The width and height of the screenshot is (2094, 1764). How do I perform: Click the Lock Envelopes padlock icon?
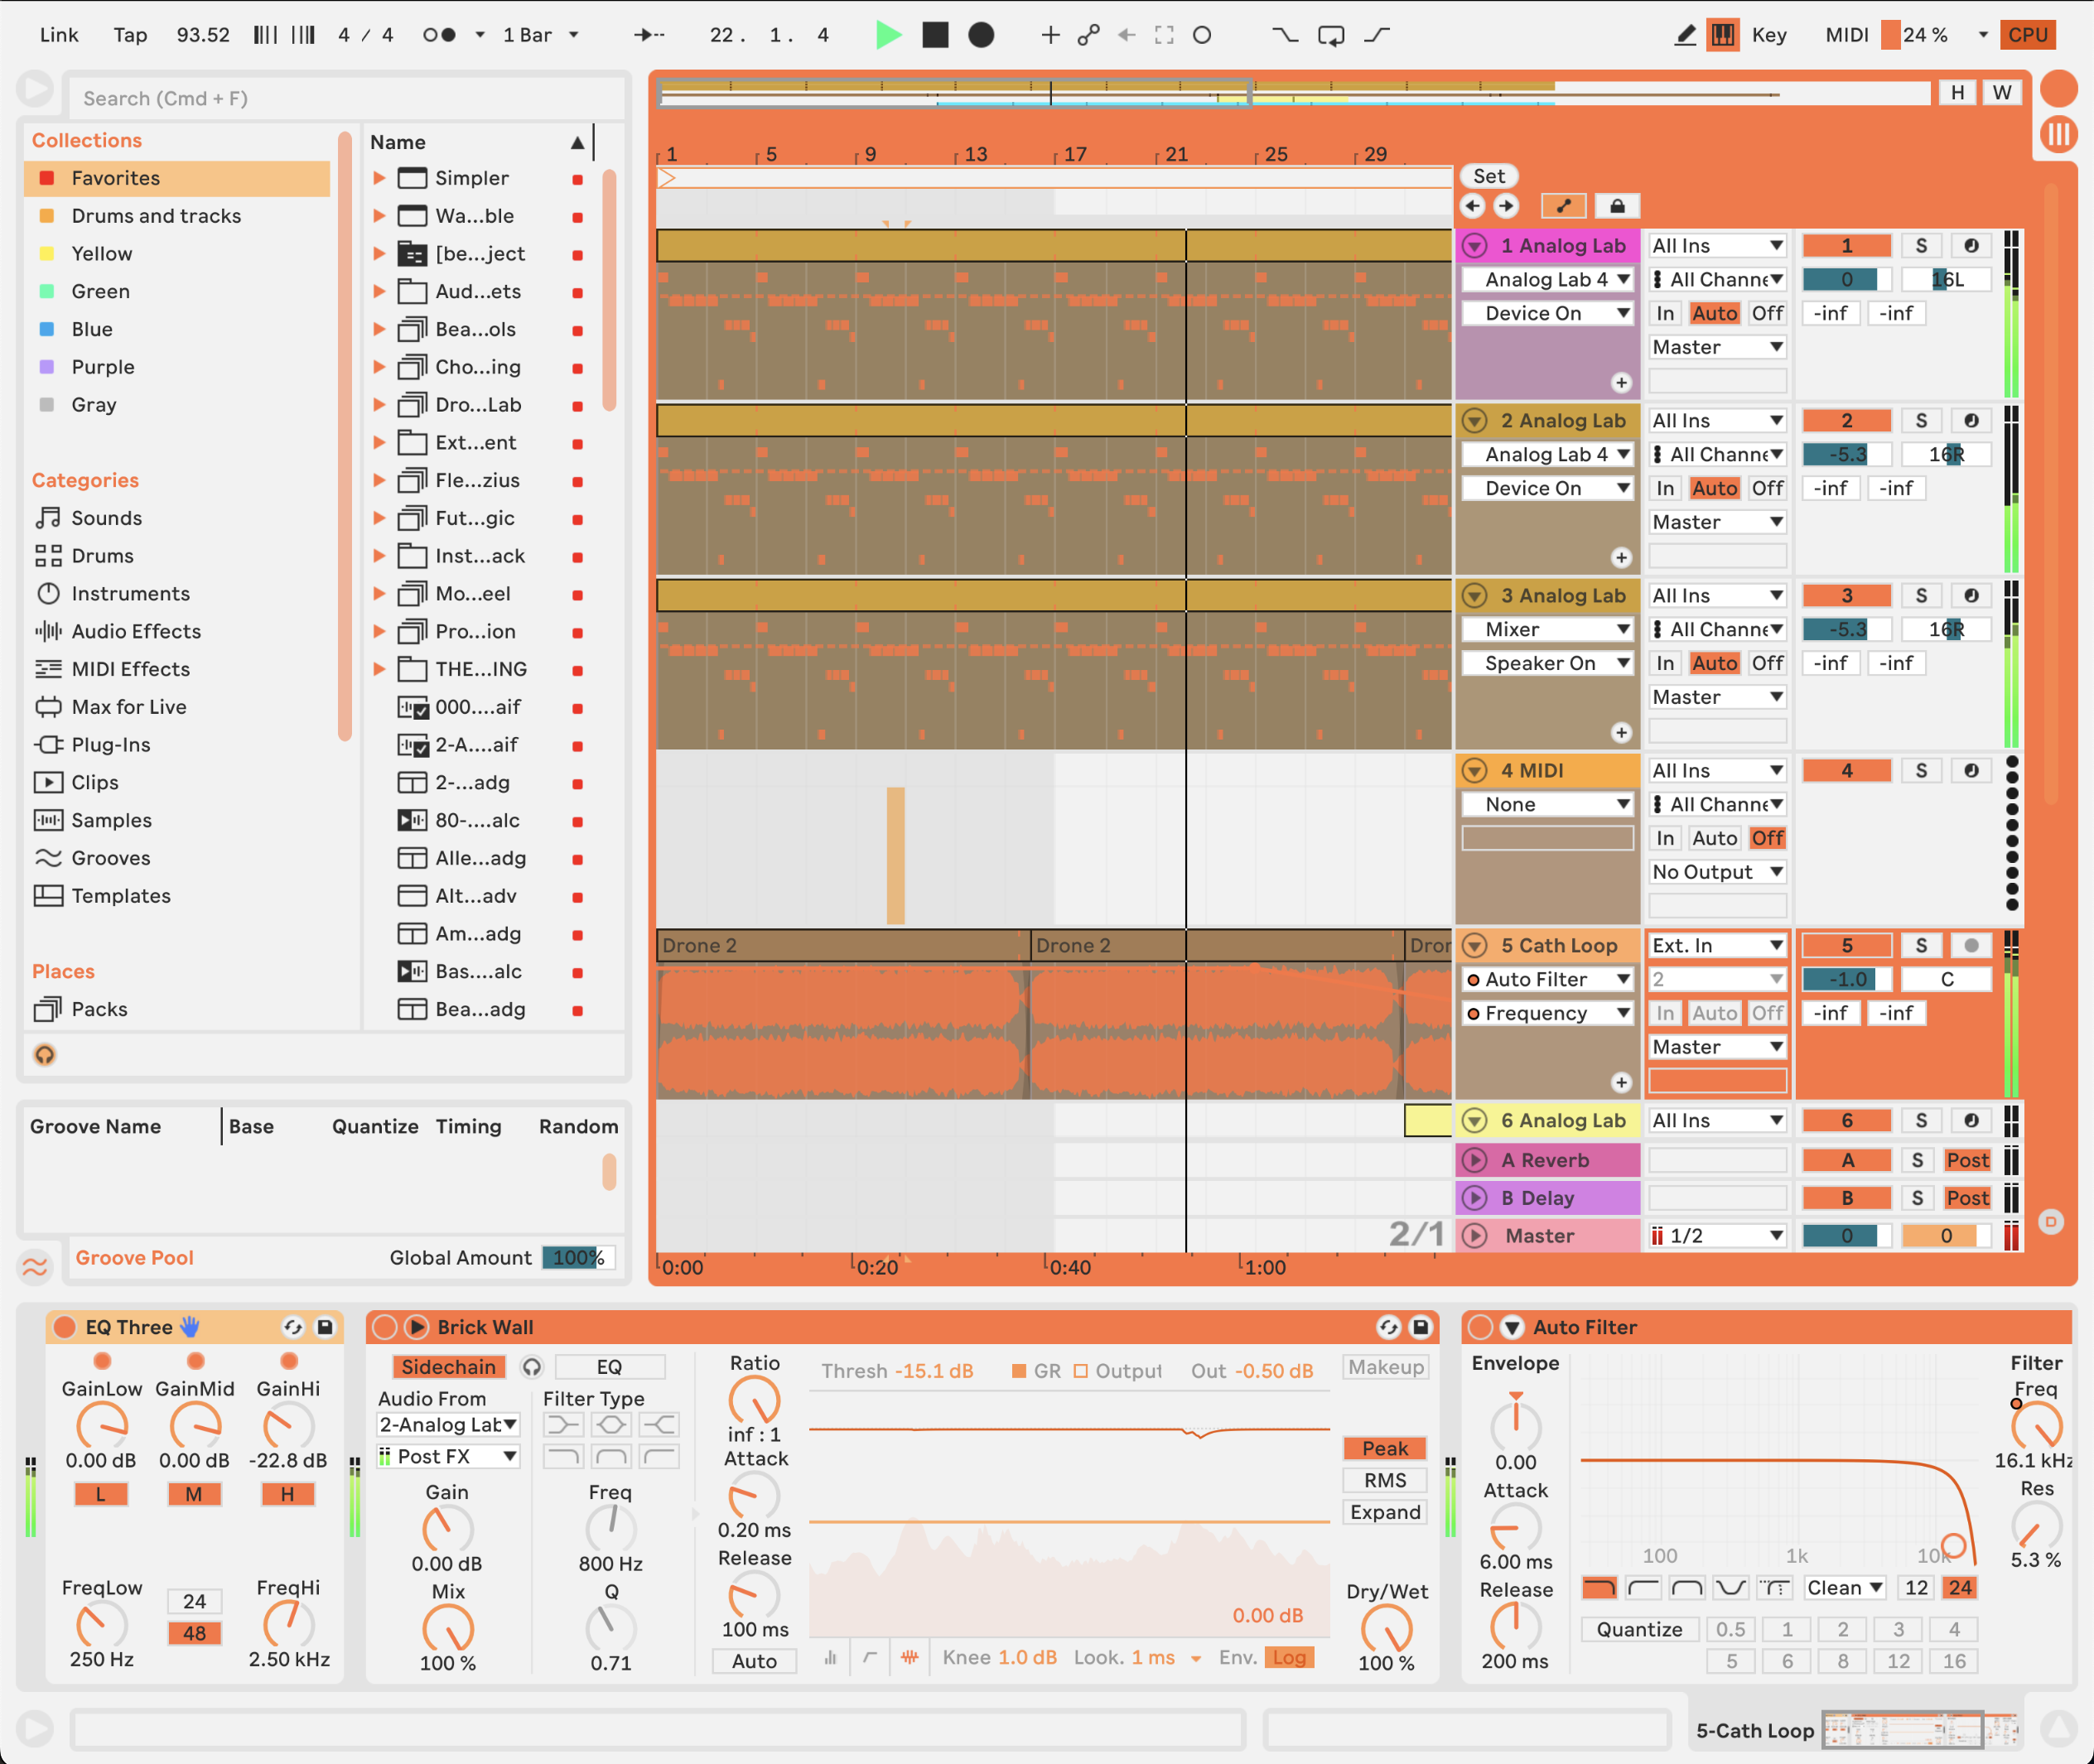point(1617,206)
